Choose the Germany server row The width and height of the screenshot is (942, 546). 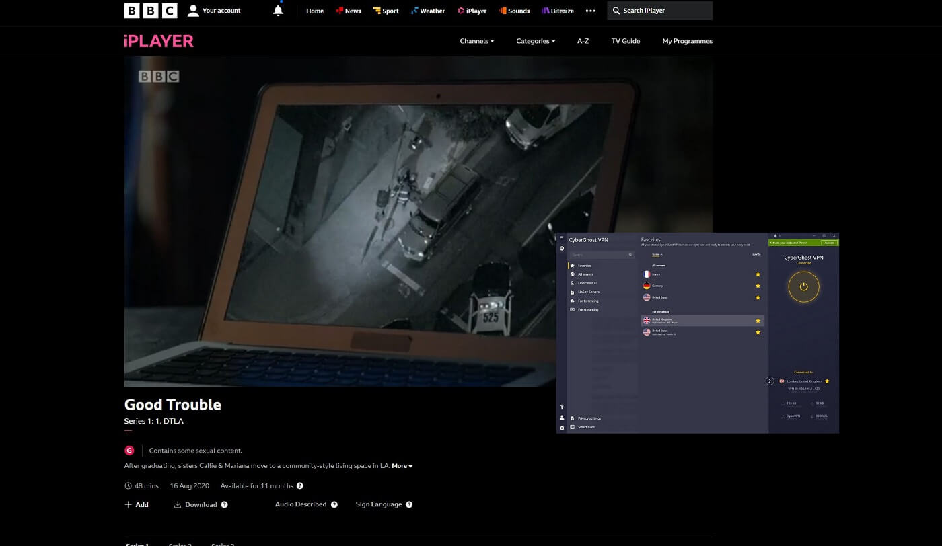[x=702, y=286]
